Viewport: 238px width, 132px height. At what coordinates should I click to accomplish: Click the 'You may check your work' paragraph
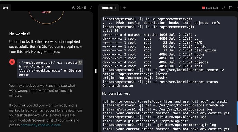point(42,91)
